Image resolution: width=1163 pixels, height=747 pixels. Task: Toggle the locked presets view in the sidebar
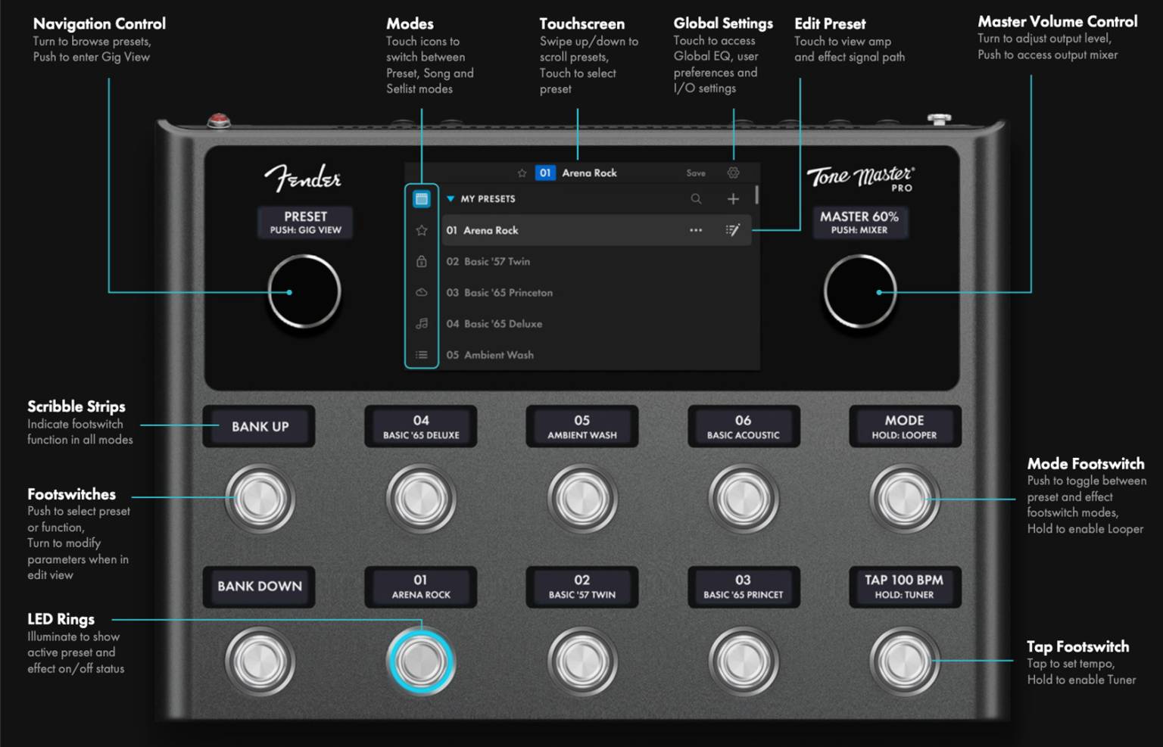tap(422, 261)
